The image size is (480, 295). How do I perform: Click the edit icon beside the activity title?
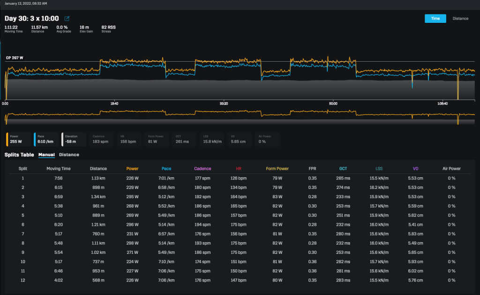[67, 19]
